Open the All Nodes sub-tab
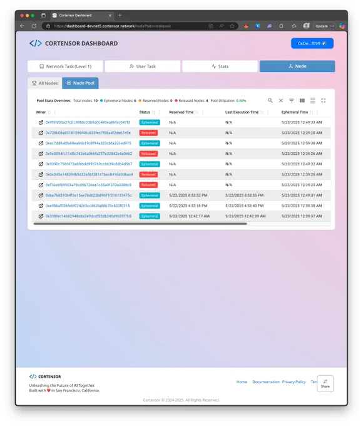The image size is (363, 426). [x=45, y=83]
